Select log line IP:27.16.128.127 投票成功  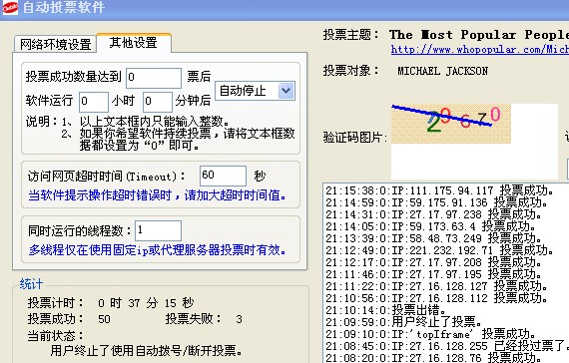(436, 286)
